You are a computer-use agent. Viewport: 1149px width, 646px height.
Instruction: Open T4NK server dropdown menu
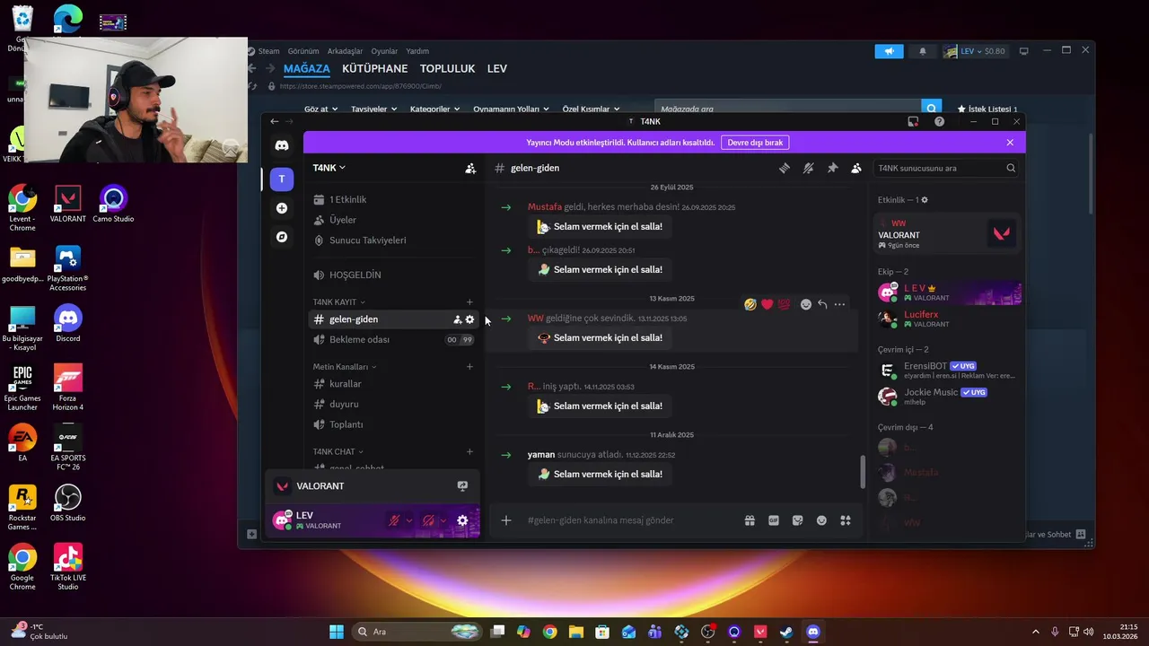pyautogui.click(x=329, y=168)
